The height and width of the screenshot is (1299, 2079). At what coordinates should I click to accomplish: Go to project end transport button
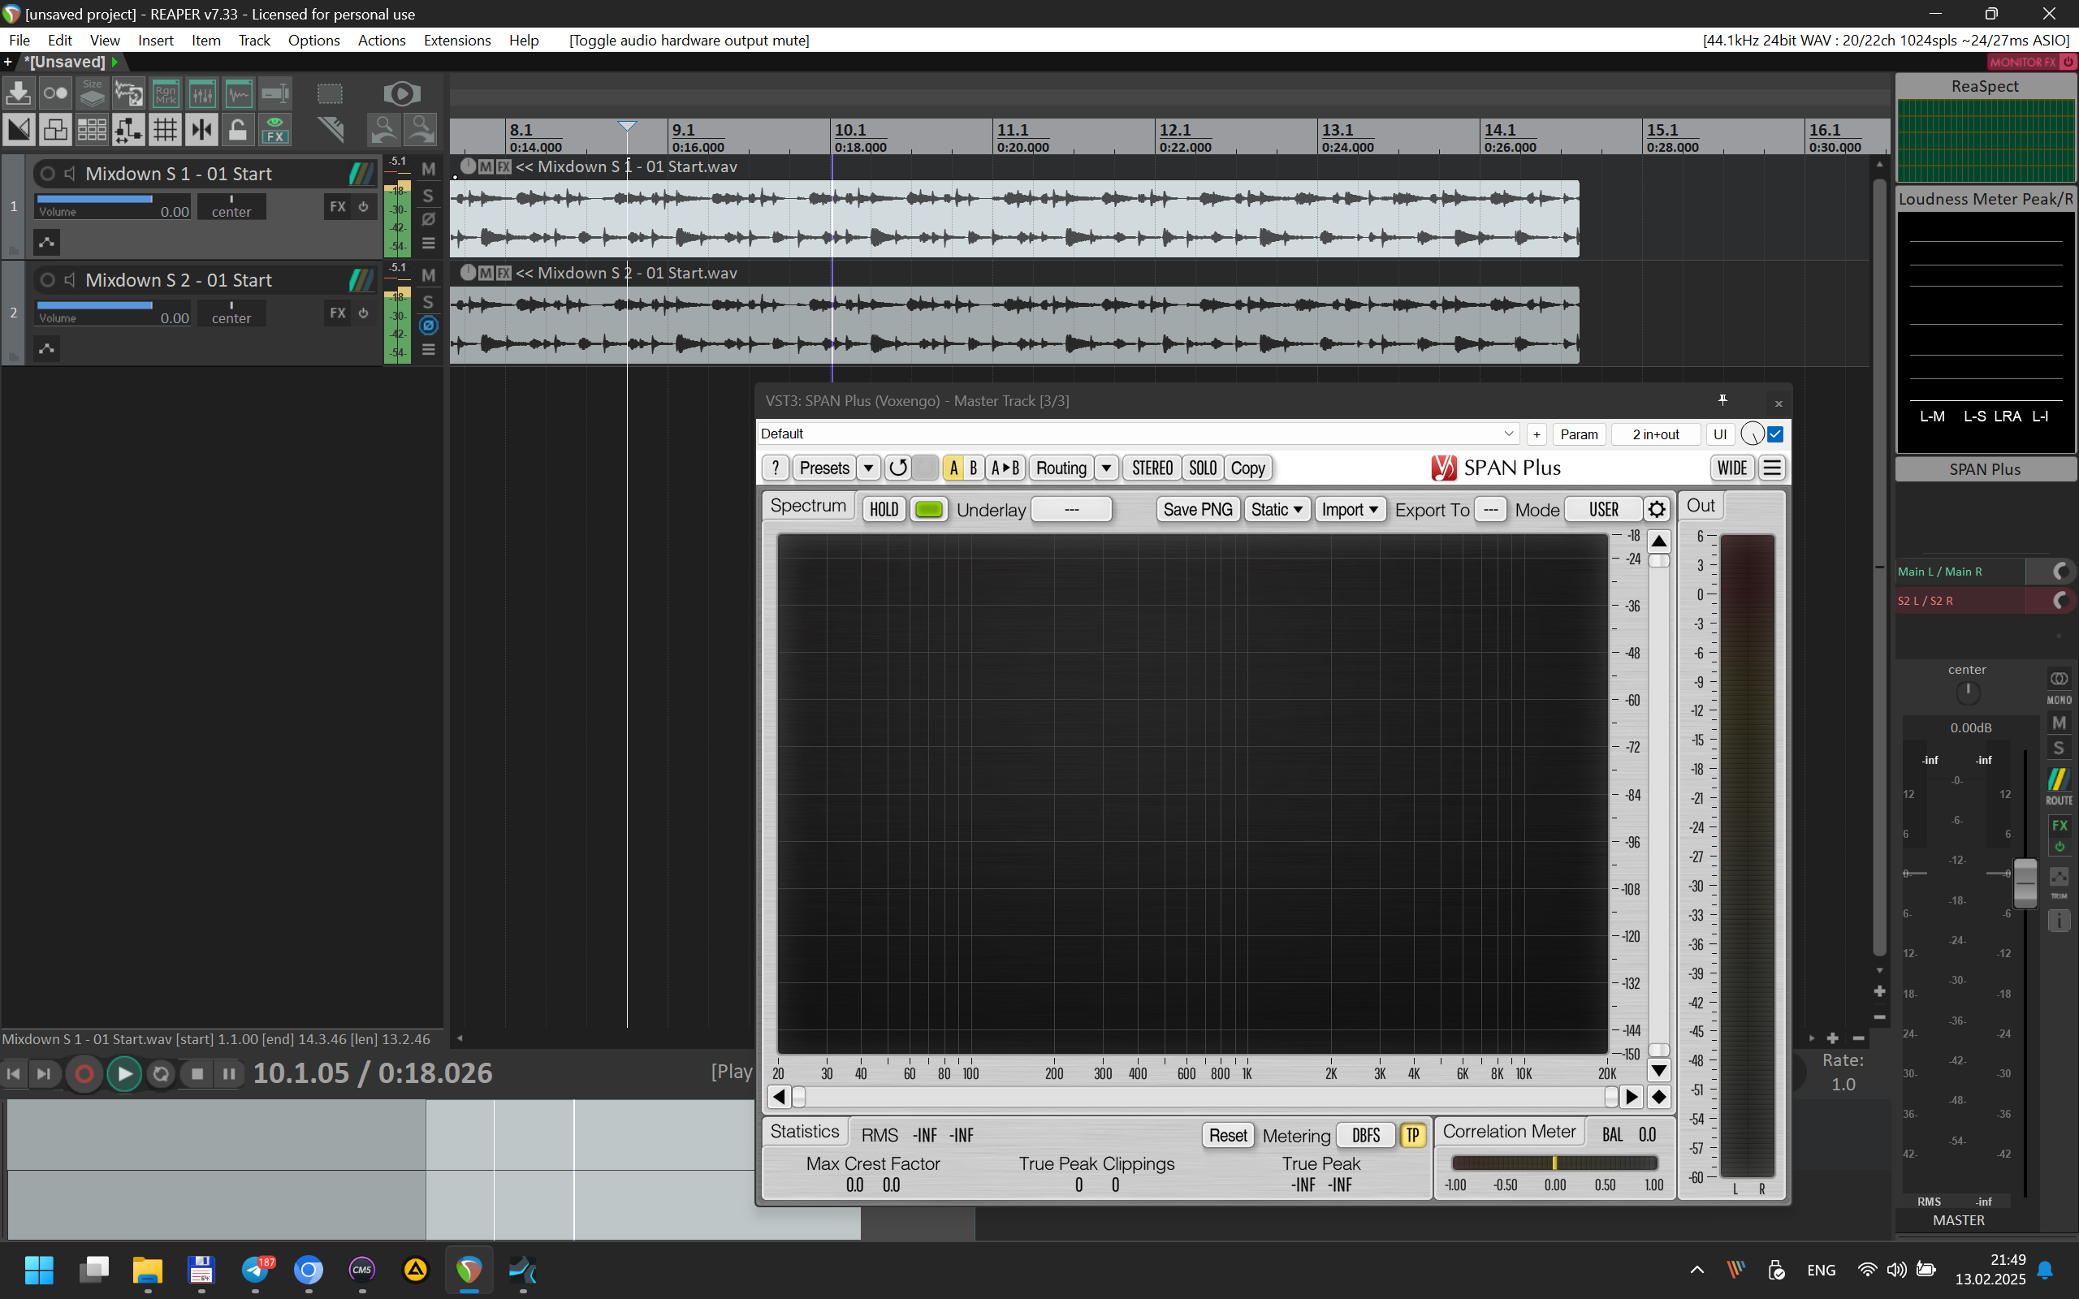pyautogui.click(x=44, y=1074)
